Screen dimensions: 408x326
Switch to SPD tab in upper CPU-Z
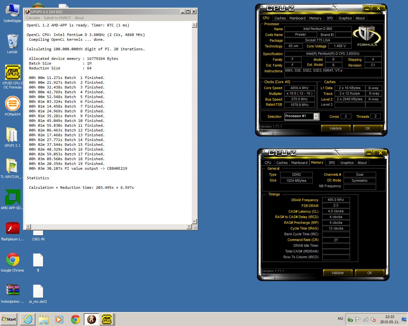point(330,18)
